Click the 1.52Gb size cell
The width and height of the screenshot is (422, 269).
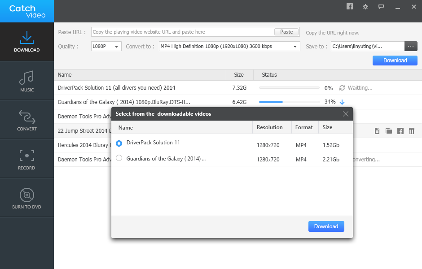(x=331, y=145)
